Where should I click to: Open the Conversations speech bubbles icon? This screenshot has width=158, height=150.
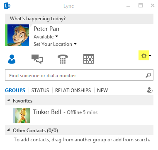pos(37,59)
